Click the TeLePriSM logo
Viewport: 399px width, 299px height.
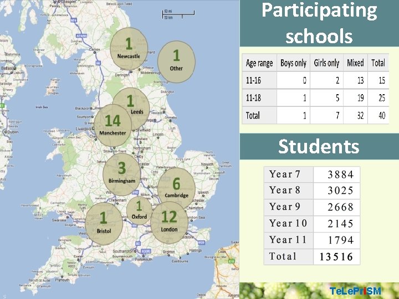click(x=355, y=291)
